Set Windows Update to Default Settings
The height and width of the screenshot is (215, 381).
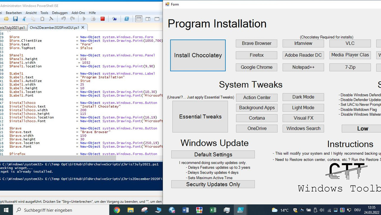(213, 154)
